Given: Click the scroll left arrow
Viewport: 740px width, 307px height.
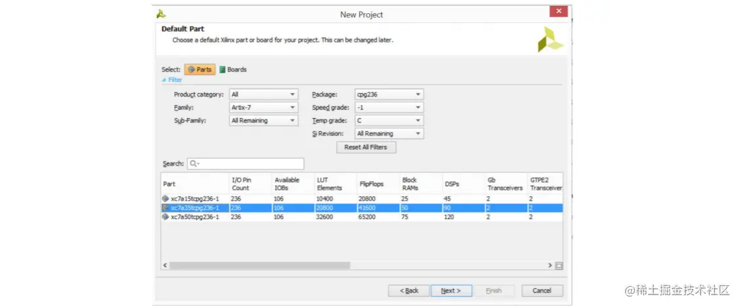Looking at the screenshot, I should point(165,266).
